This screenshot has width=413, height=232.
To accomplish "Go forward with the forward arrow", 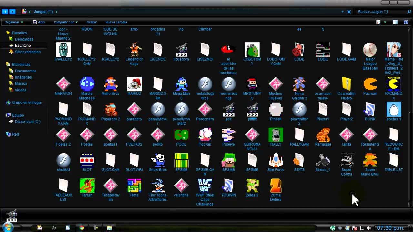I will point(13,12).
